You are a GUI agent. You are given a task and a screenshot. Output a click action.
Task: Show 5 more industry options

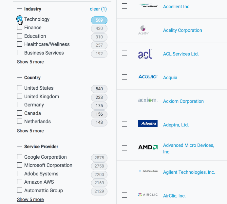[x=30, y=62]
